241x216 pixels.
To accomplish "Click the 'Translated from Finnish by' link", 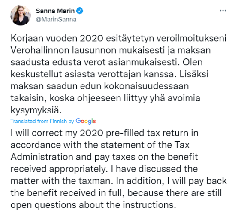I will [x=42, y=121].
